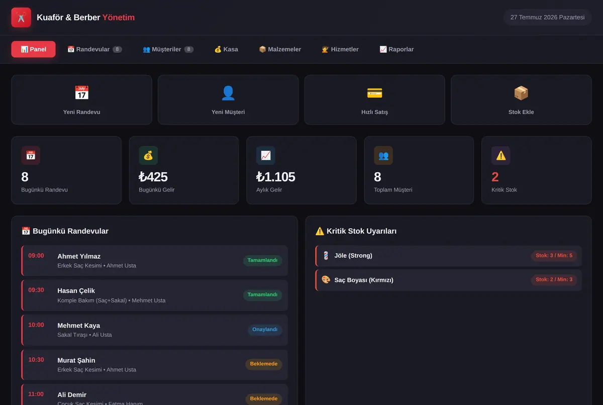Click the 10:30 appointment time
The image size is (603, 405).
36,360
